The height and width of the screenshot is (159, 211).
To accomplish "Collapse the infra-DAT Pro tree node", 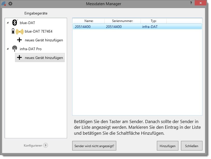I will pos(8,49).
